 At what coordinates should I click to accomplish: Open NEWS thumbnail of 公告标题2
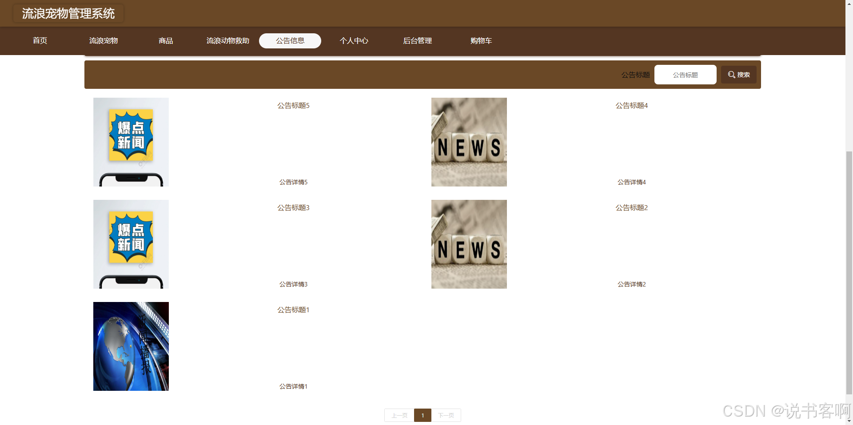(469, 244)
